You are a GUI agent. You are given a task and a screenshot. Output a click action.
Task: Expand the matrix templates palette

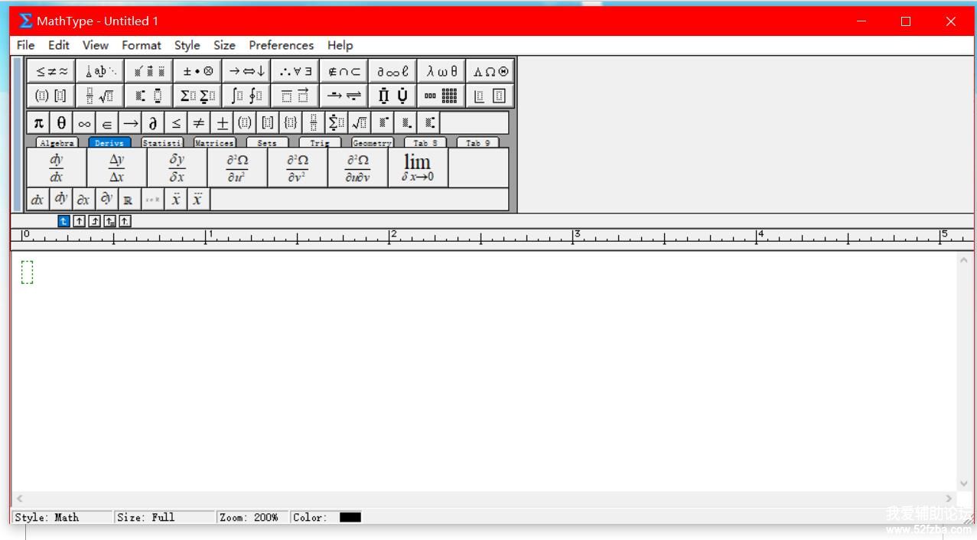click(441, 96)
